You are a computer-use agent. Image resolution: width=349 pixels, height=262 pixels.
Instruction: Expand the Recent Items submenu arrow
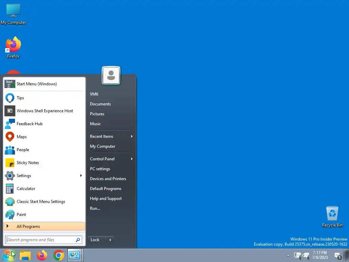(x=132, y=136)
